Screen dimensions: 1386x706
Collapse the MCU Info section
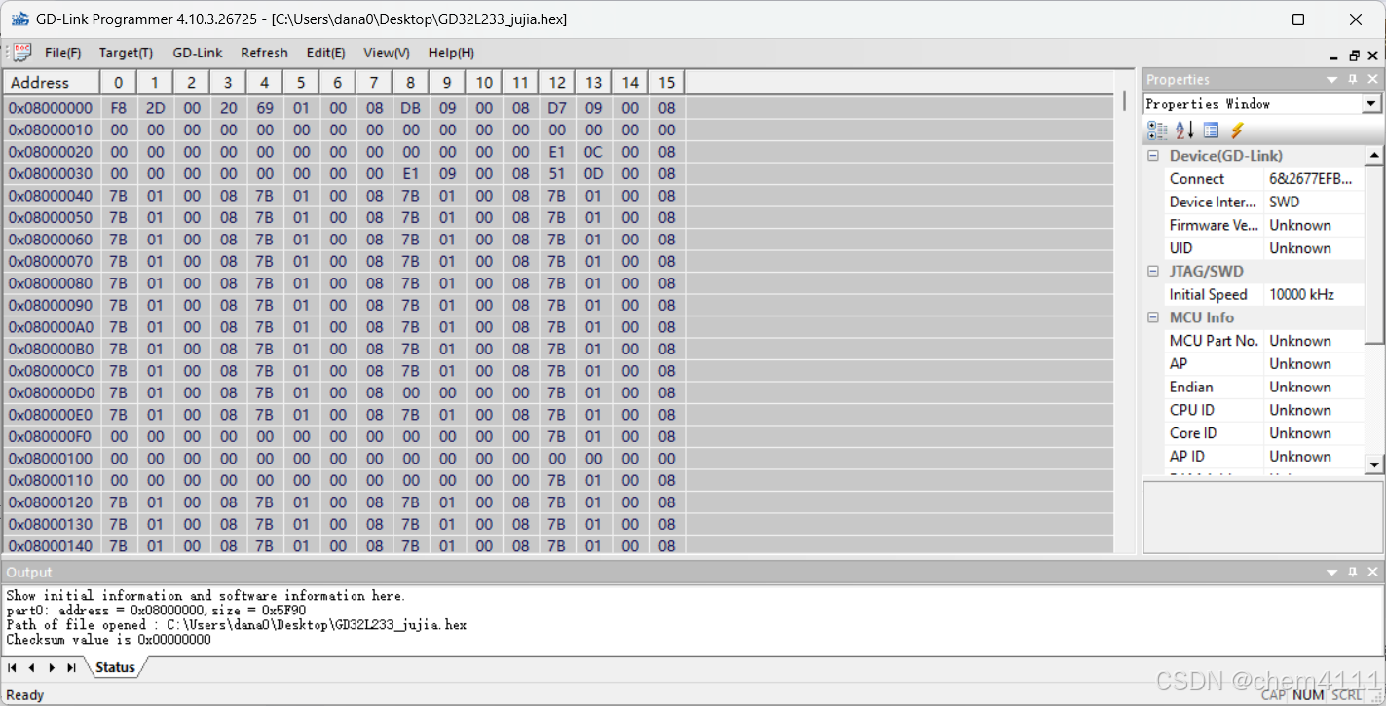(x=1153, y=316)
